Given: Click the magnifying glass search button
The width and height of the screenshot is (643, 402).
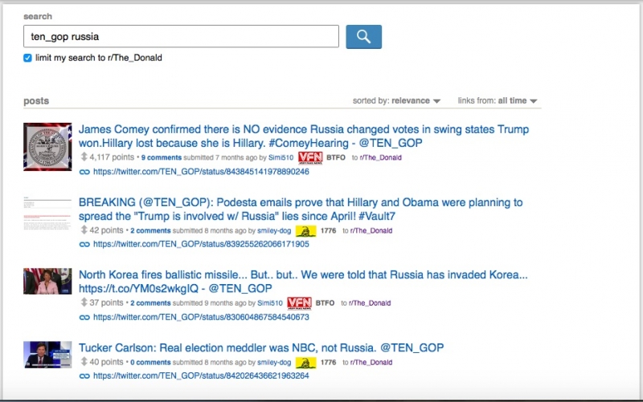Looking at the screenshot, I should pos(363,37).
